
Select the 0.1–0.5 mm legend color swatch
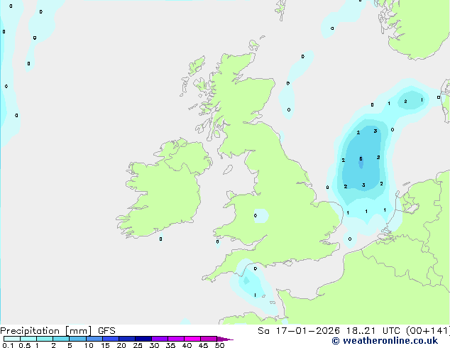pos(12,339)
